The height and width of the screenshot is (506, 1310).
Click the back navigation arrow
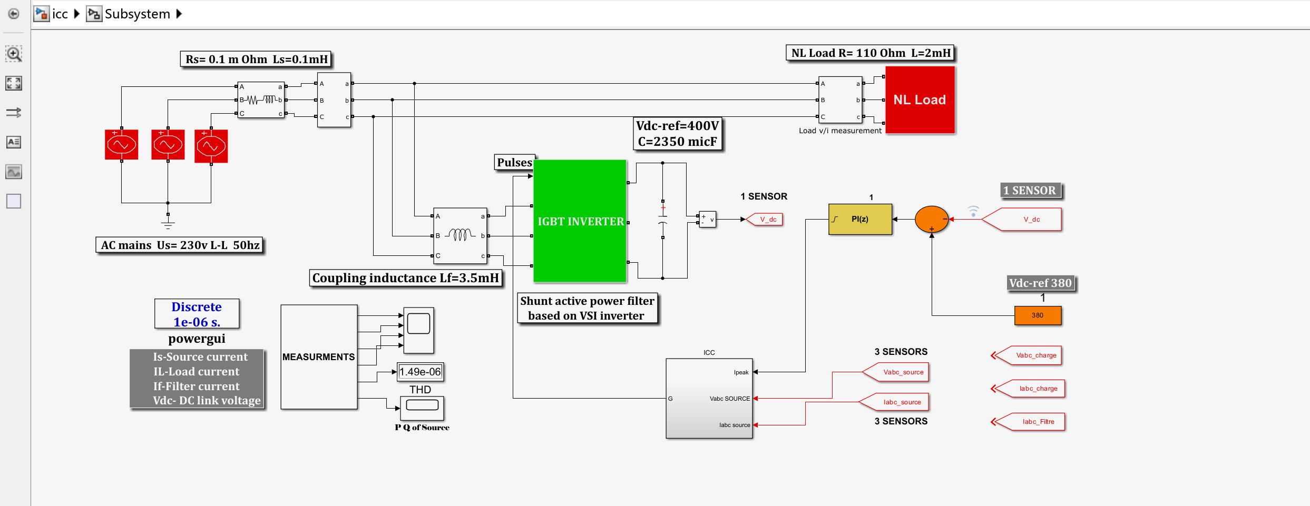point(14,14)
